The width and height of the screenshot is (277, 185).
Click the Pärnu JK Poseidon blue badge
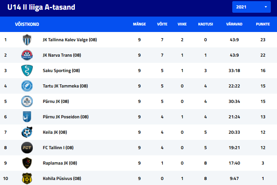[x=27, y=117]
